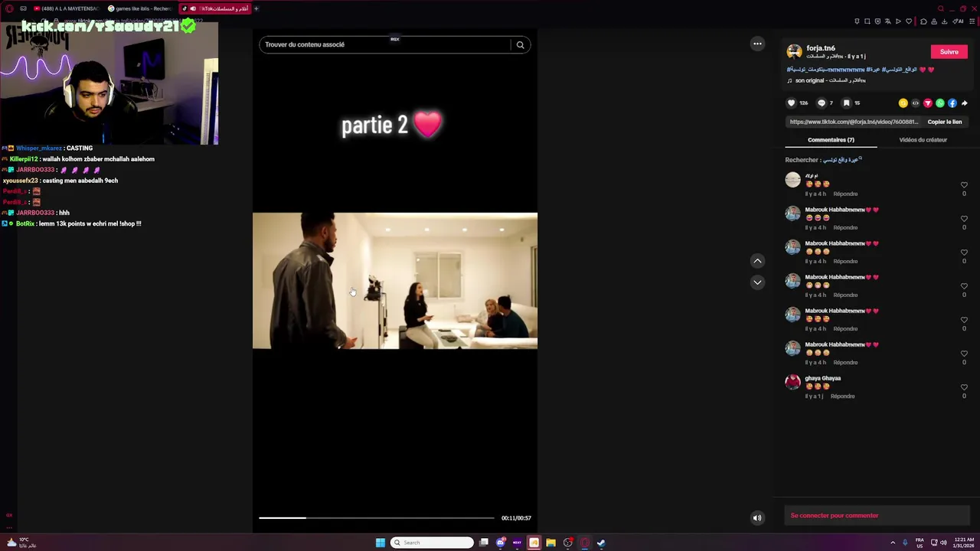
Task: Open ghaya Ghayaa commenter avatar
Action: coord(792,381)
